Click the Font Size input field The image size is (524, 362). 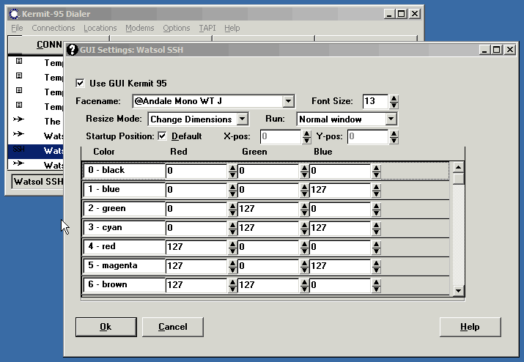tap(375, 101)
